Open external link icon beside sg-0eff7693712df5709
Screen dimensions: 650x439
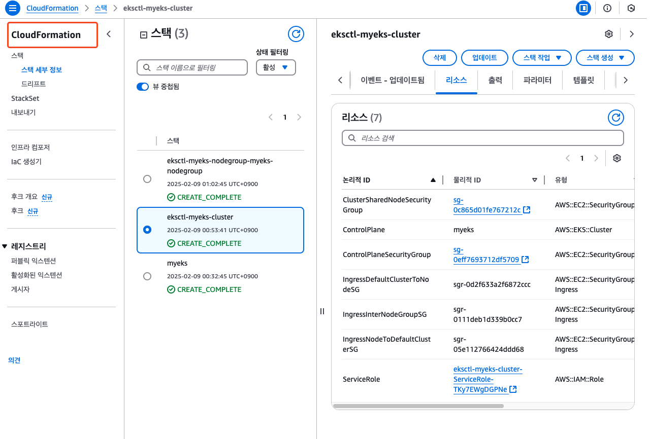pos(526,260)
